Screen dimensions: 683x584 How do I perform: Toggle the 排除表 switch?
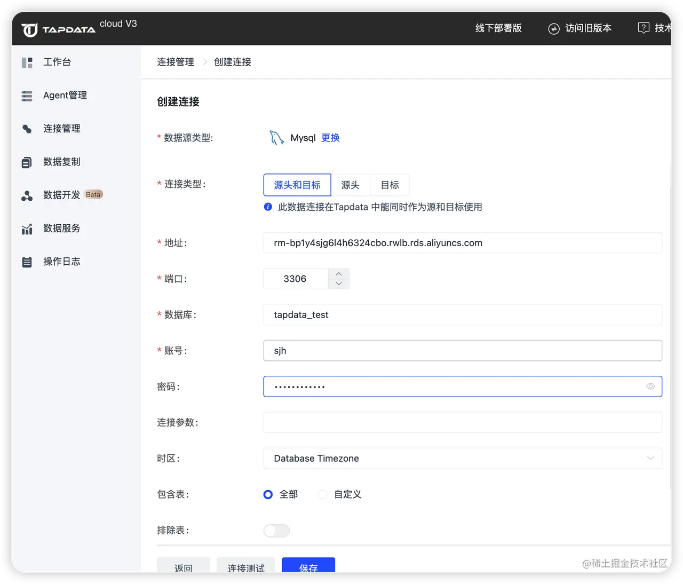(276, 531)
